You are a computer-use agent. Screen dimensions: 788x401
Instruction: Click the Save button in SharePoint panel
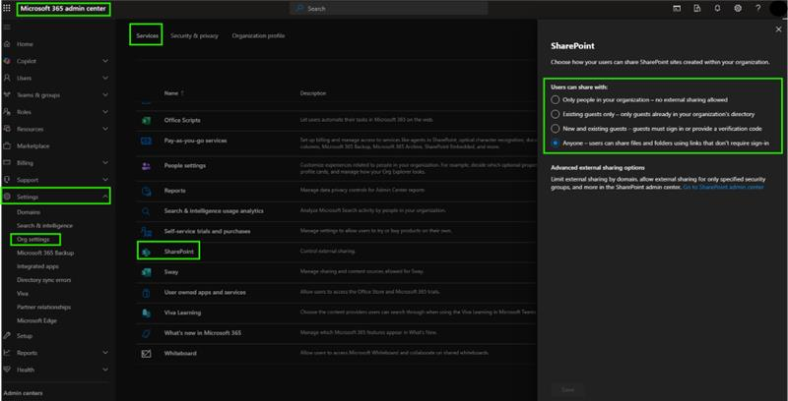pos(567,389)
